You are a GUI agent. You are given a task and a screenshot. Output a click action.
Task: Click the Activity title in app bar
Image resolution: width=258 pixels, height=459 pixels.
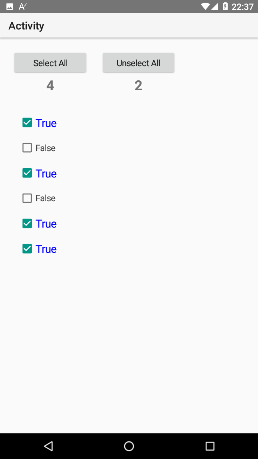[26, 26]
